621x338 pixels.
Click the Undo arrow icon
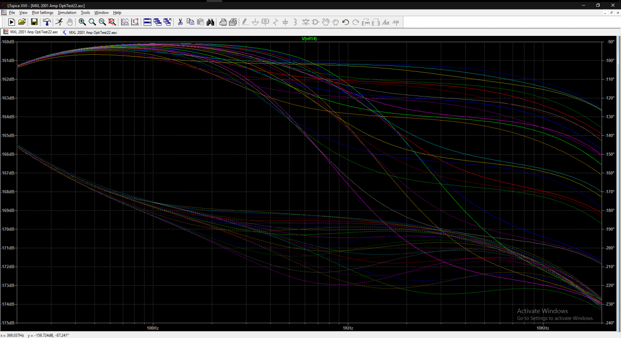[345, 22]
